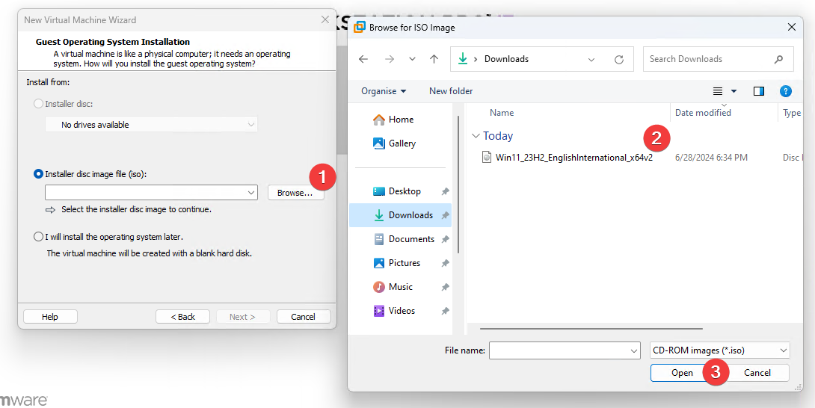815x408 pixels.
Task: Click the Browse... button
Action: 295,193
